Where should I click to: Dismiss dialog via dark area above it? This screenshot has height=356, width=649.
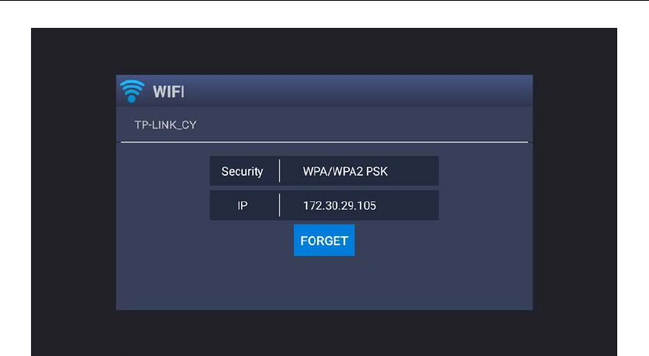pyautogui.click(x=324, y=51)
